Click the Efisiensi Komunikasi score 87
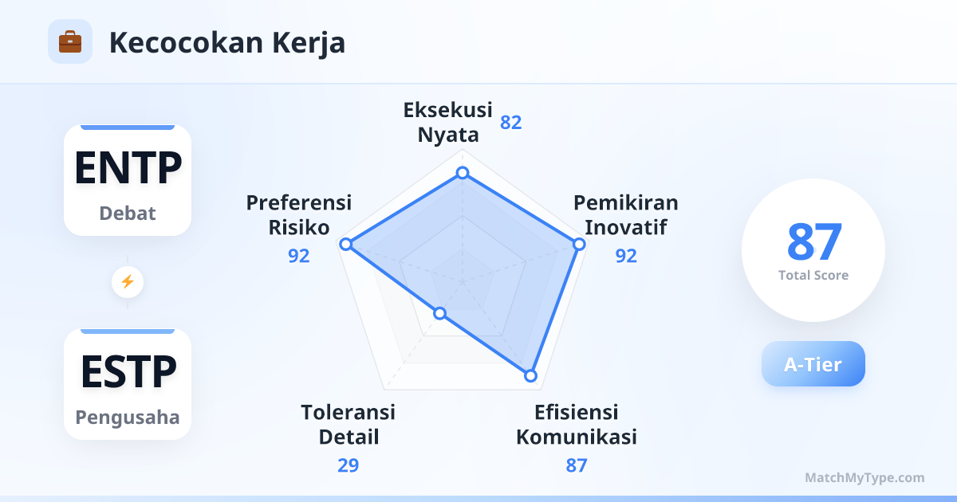The height and width of the screenshot is (502, 957). click(x=577, y=465)
